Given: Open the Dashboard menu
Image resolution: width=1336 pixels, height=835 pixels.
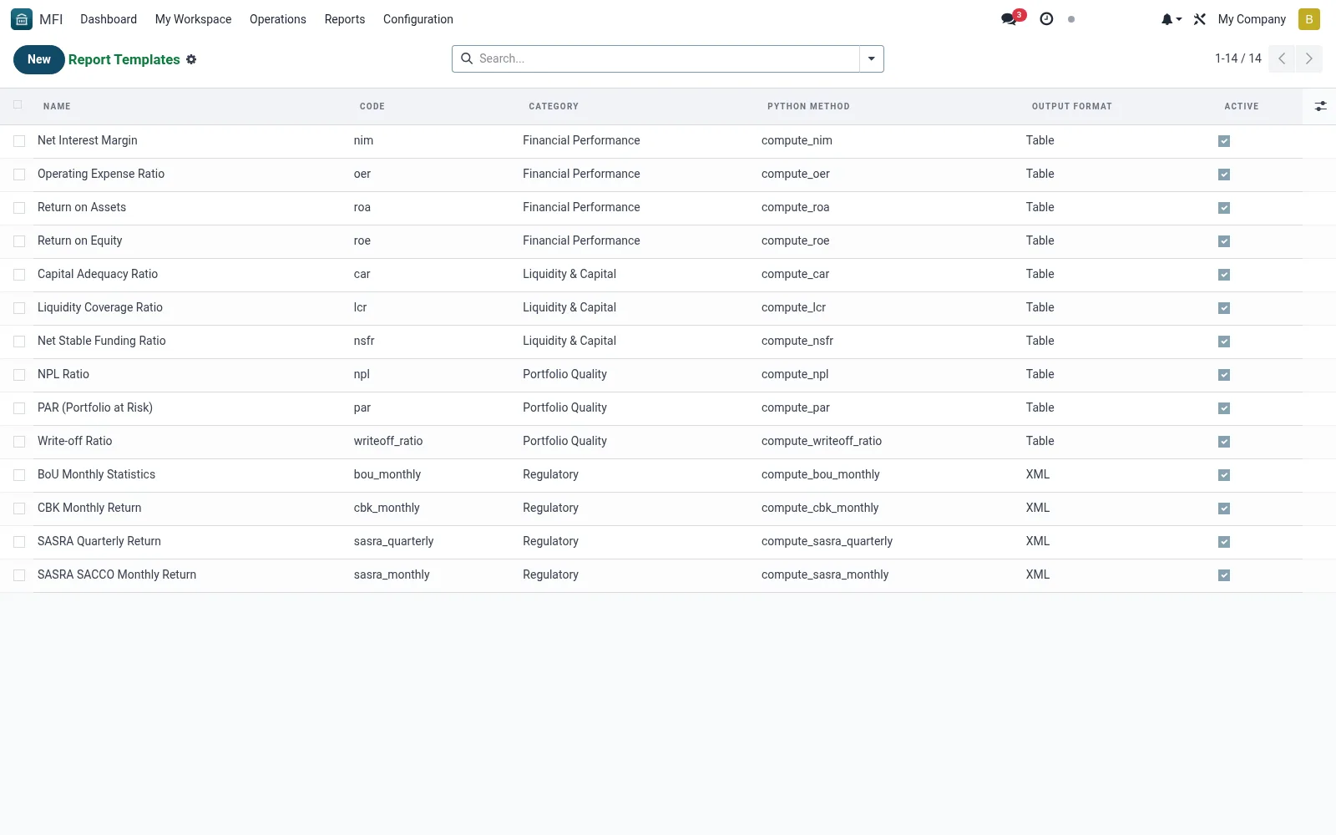Looking at the screenshot, I should pos(109,19).
